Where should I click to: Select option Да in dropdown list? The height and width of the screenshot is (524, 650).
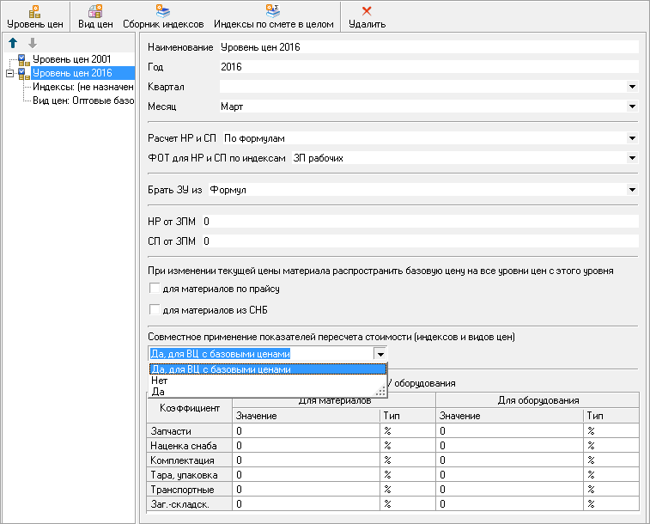pos(267,392)
